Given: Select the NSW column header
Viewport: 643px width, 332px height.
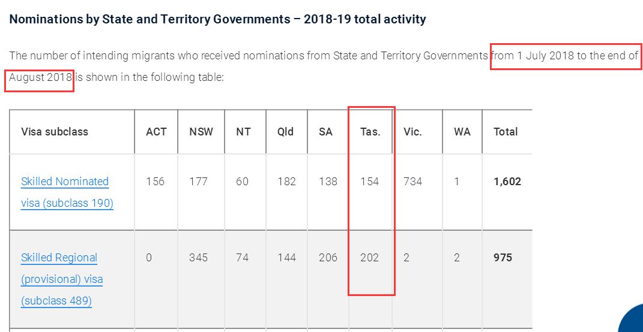Looking at the screenshot, I should [201, 132].
